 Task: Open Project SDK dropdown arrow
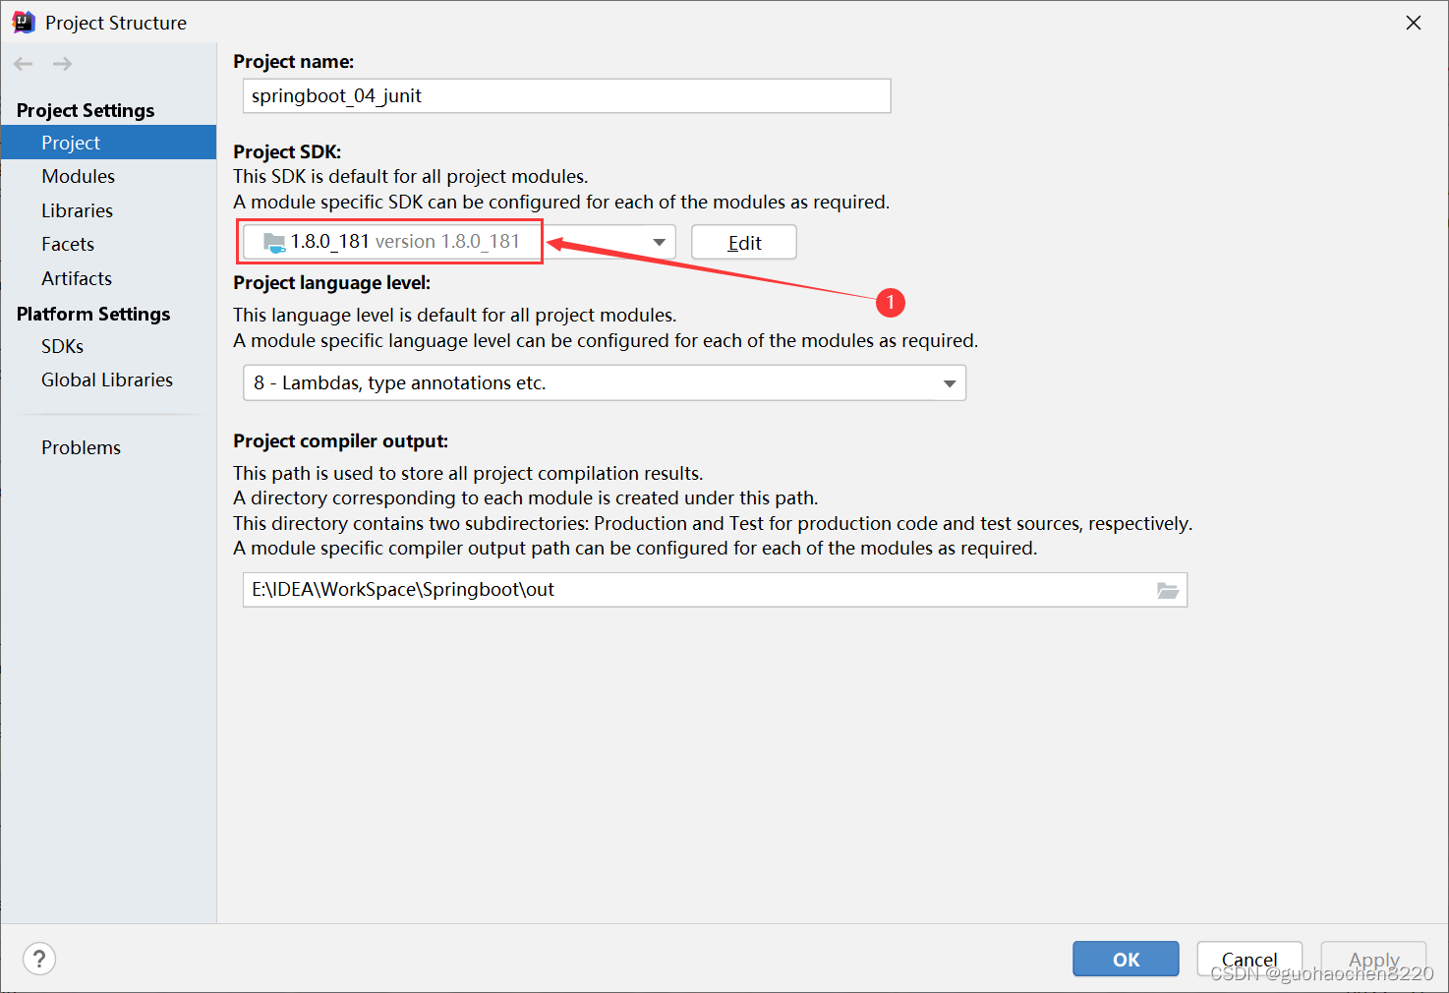click(x=659, y=242)
